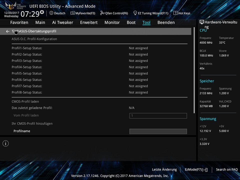Open the Ai Tweaker tab

tap(62, 22)
